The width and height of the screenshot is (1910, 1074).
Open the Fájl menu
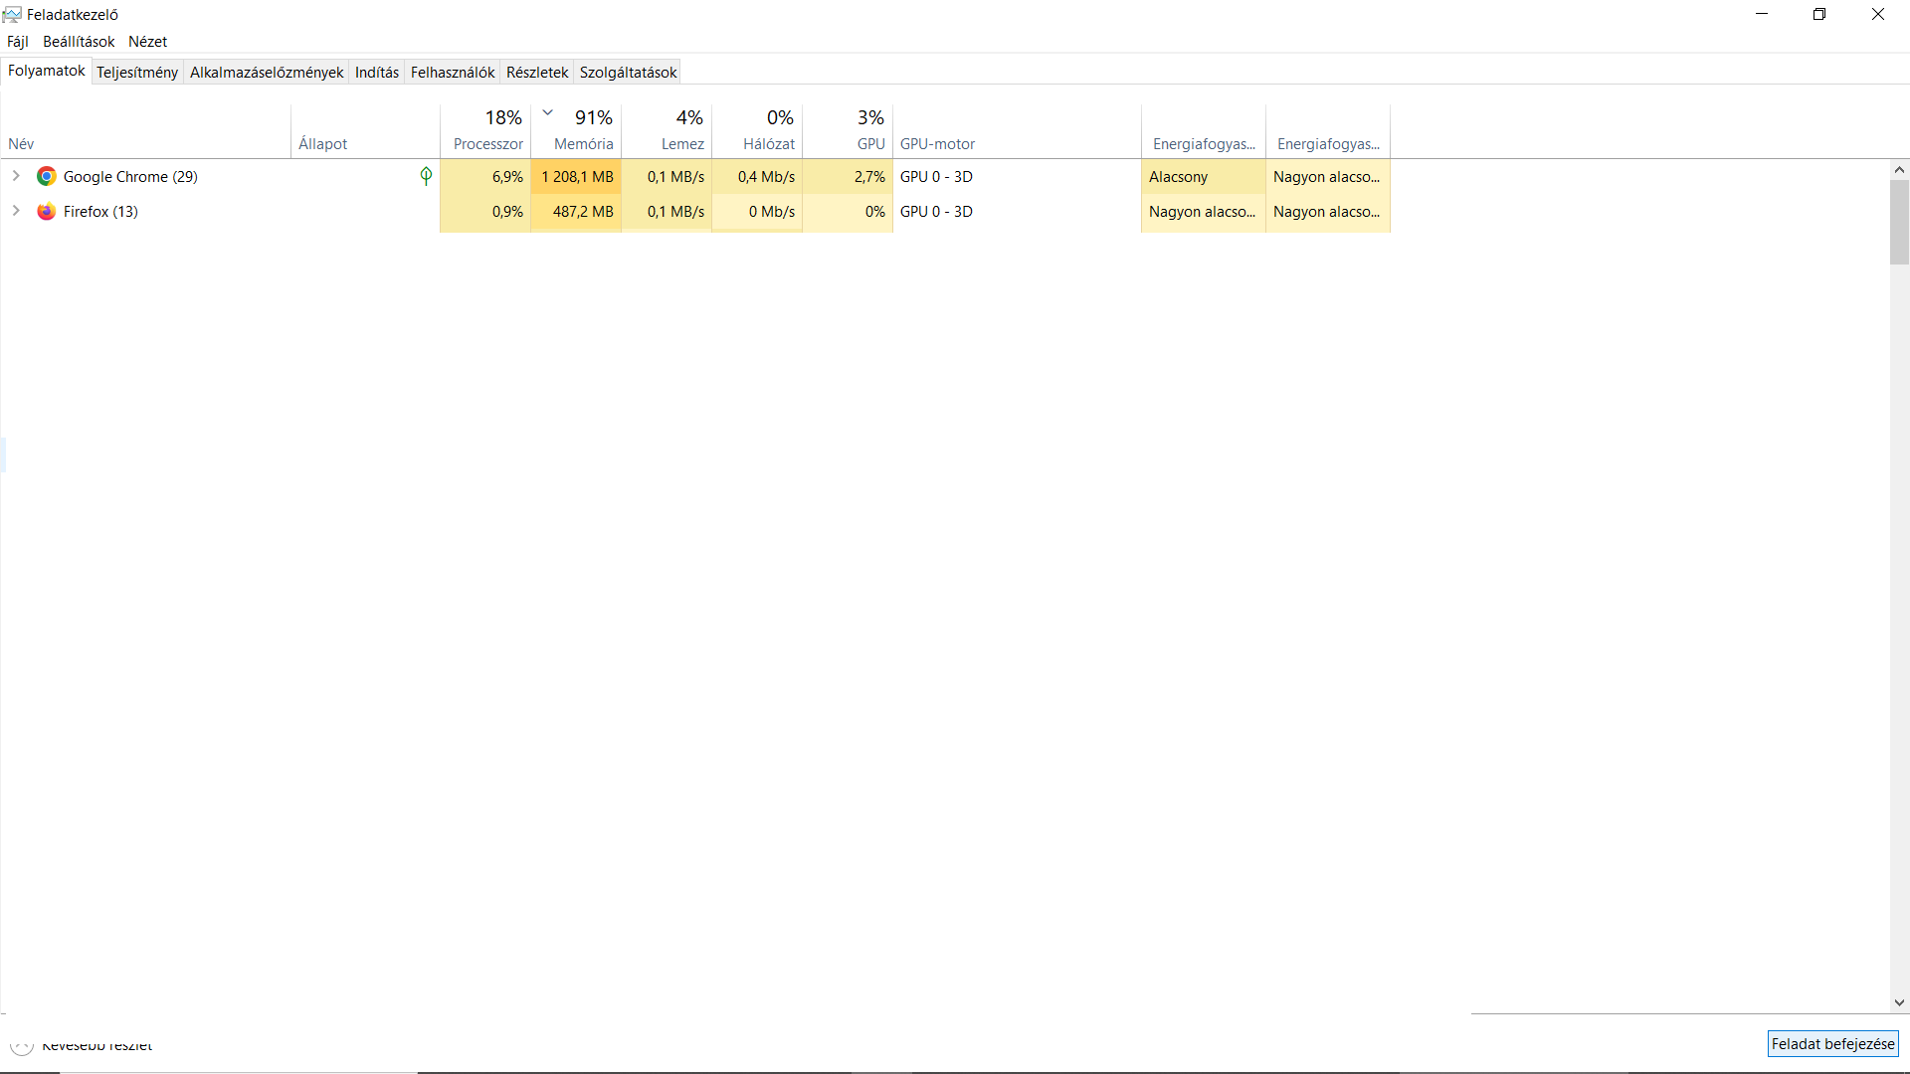click(x=18, y=42)
